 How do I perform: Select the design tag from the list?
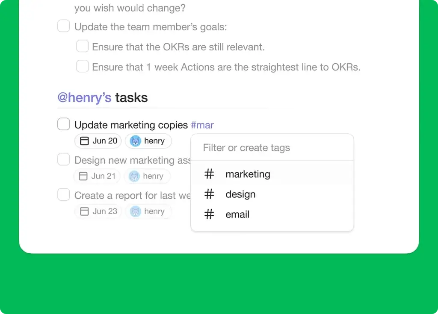click(x=240, y=194)
